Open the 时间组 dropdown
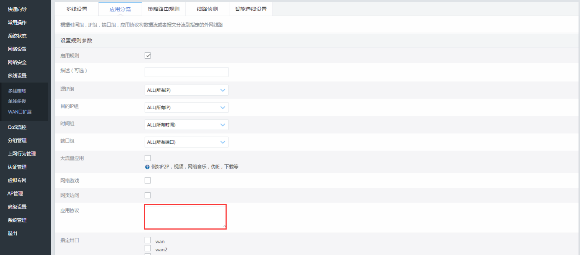 tap(186, 125)
